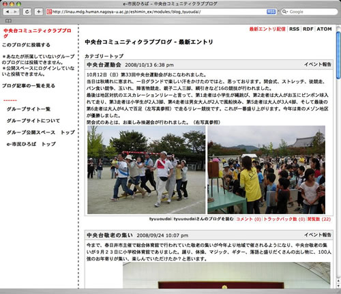View the centipede relay race photo
This screenshot has height=294, width=341.
(147, 170)
